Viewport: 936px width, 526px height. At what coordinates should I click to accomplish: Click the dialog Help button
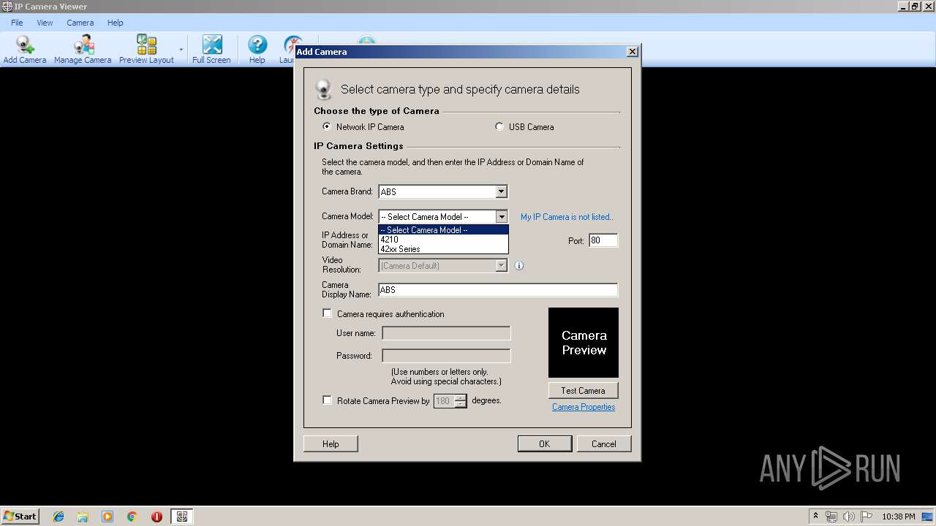click(x=331, y=443)
